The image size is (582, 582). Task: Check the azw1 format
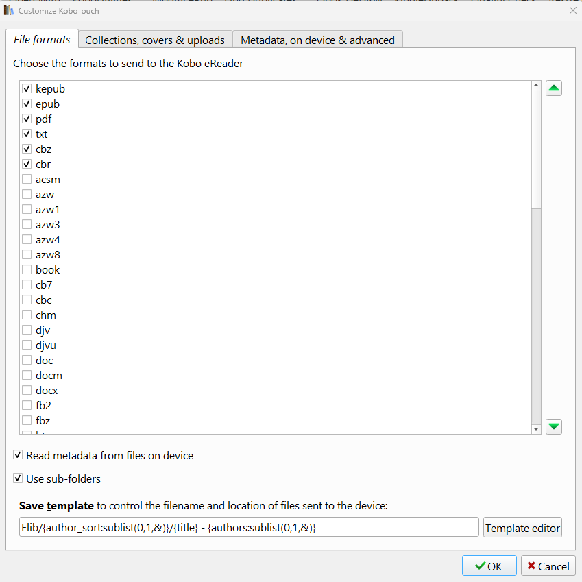[27, 209]
